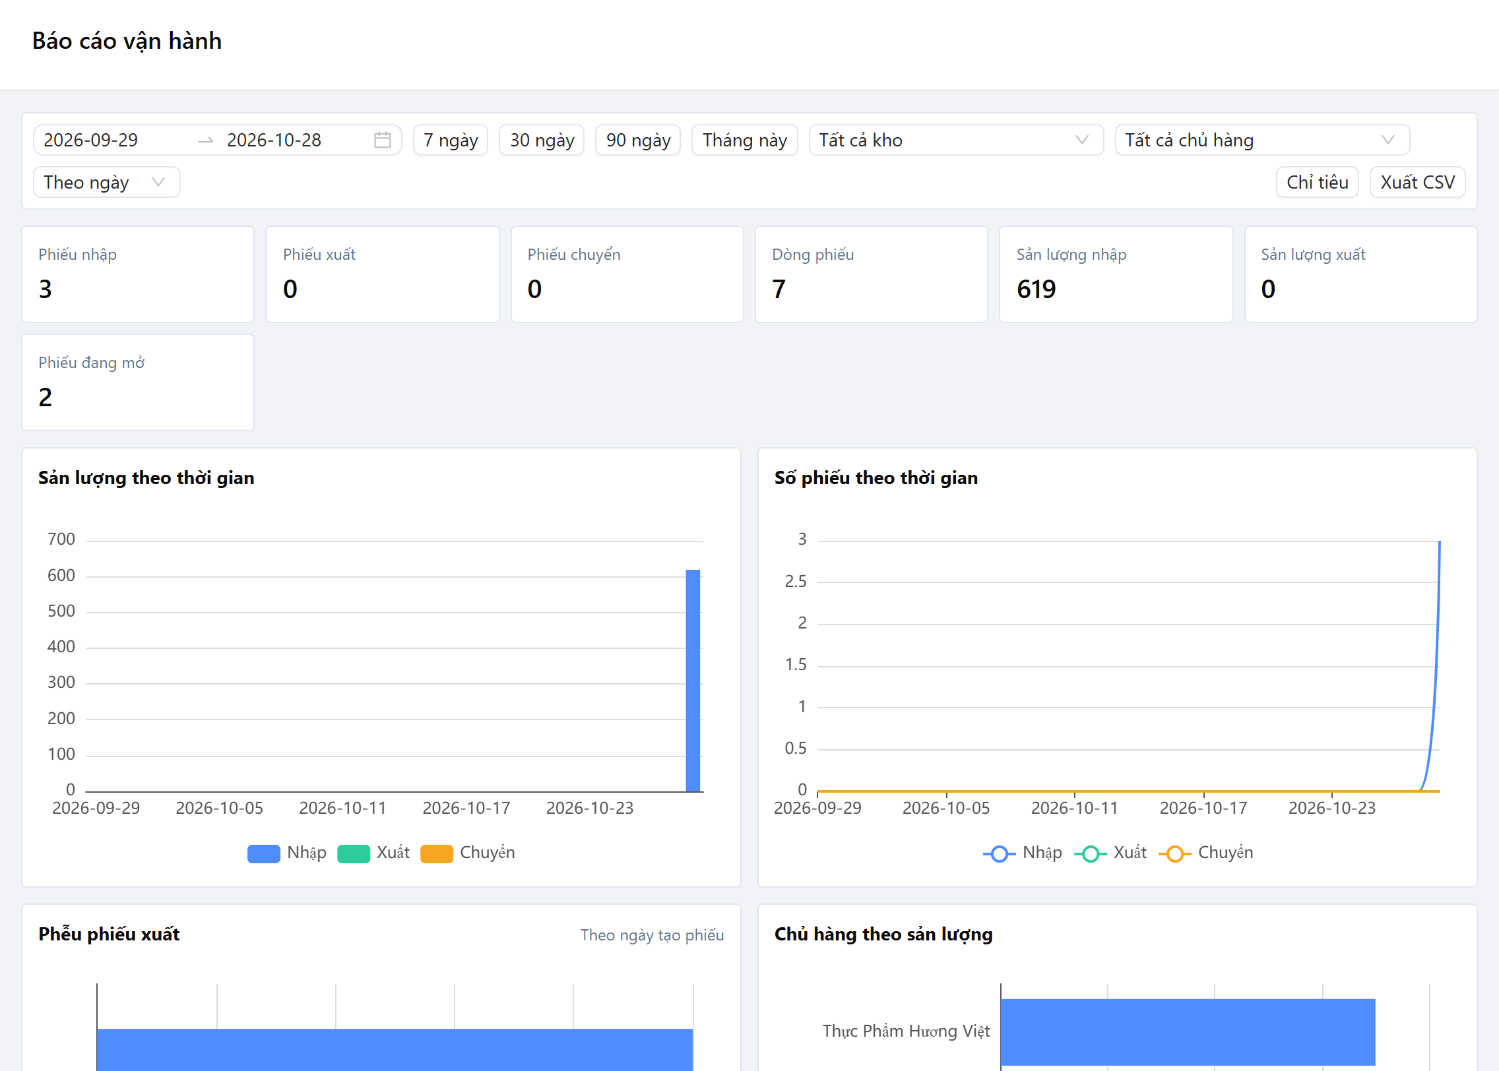Click the Thực Phẩm Hương Việt label
The width and height of the screenshot is (1499, 1071).
point(906,1031)
